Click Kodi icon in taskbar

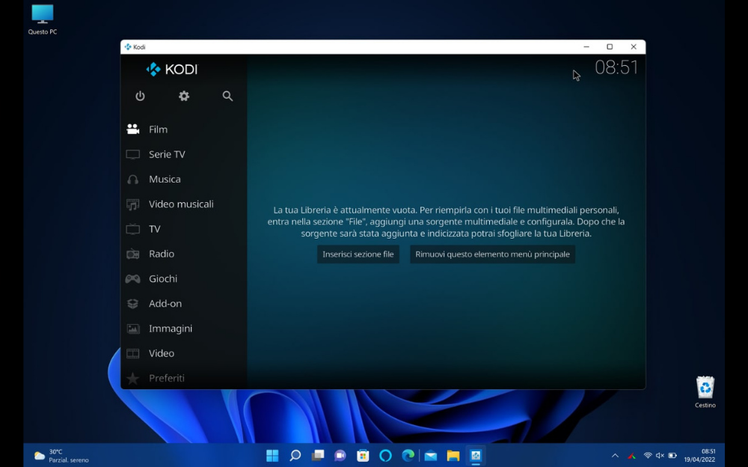pos(476,456)
